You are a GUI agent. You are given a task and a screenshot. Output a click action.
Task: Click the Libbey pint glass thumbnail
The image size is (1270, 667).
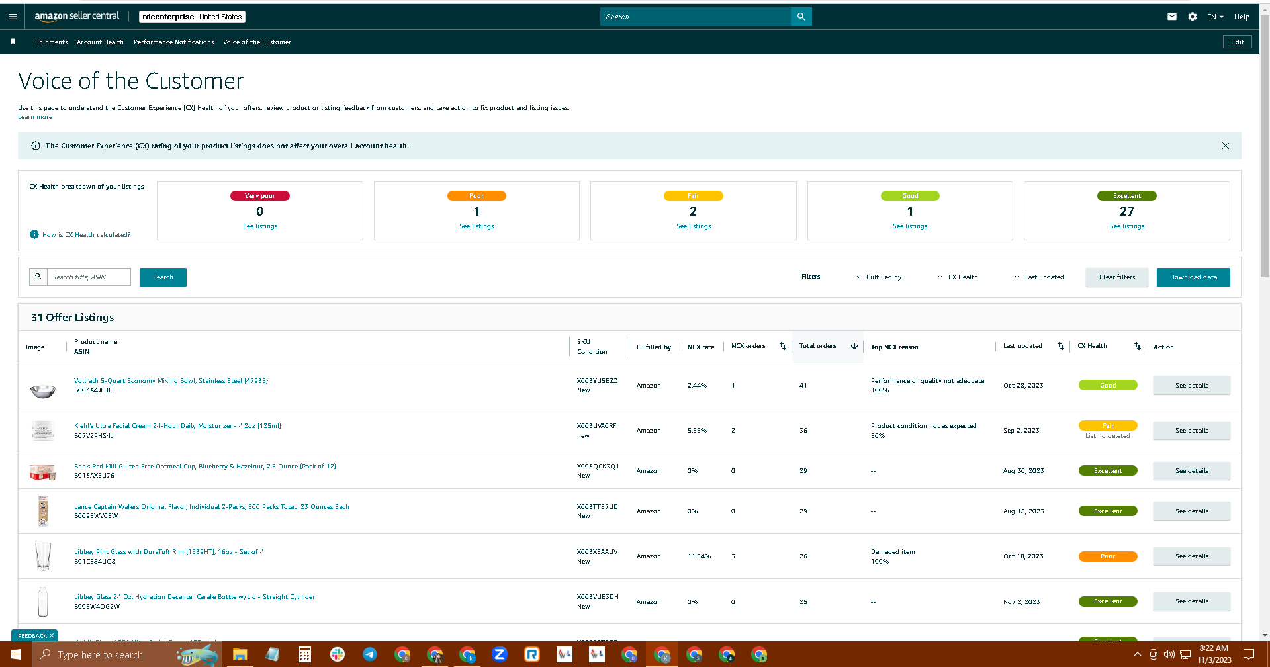[43, 556]
